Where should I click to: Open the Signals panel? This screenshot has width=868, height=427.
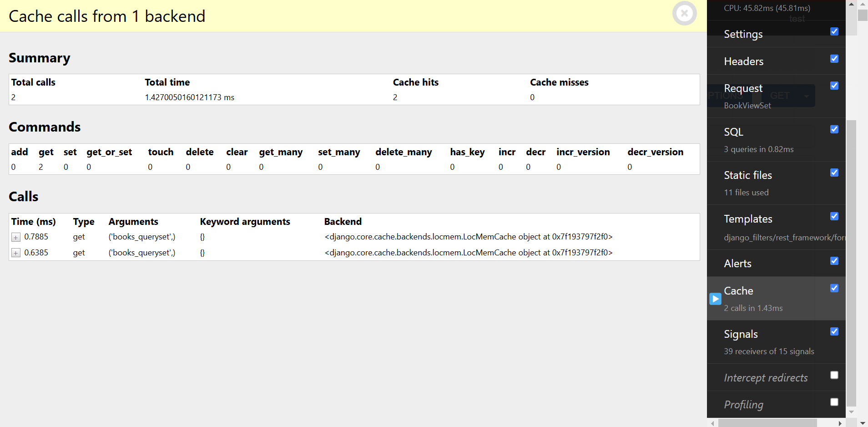point(741,334)
